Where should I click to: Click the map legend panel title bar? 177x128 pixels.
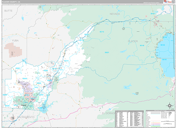click(x=160, y=111)
